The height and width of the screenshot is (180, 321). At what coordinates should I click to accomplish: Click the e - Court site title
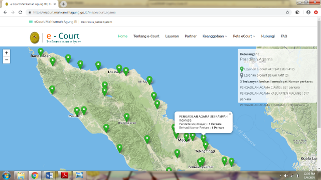[x=63, y=36]
